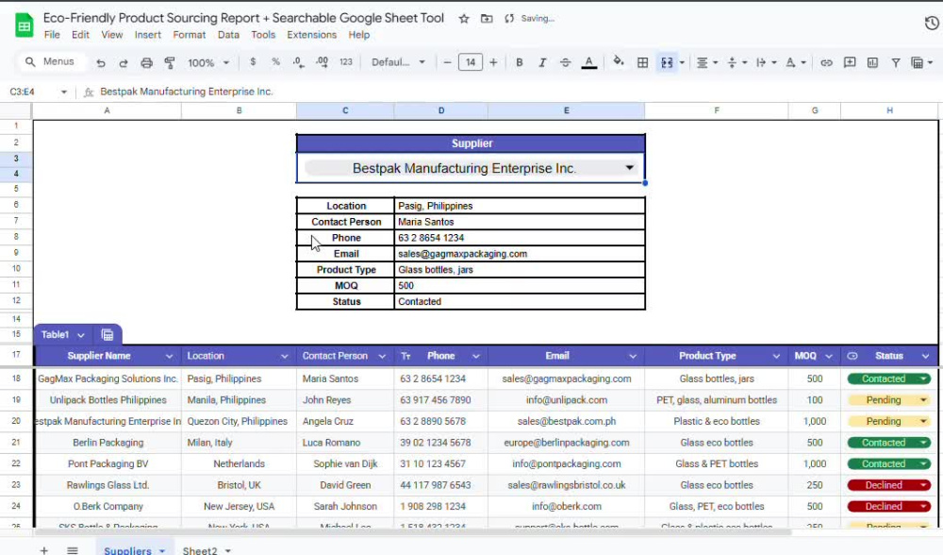The height and width of the screenshot is (555, 943).
Task: Open the Extensions menu
Action: coord(311,35)
